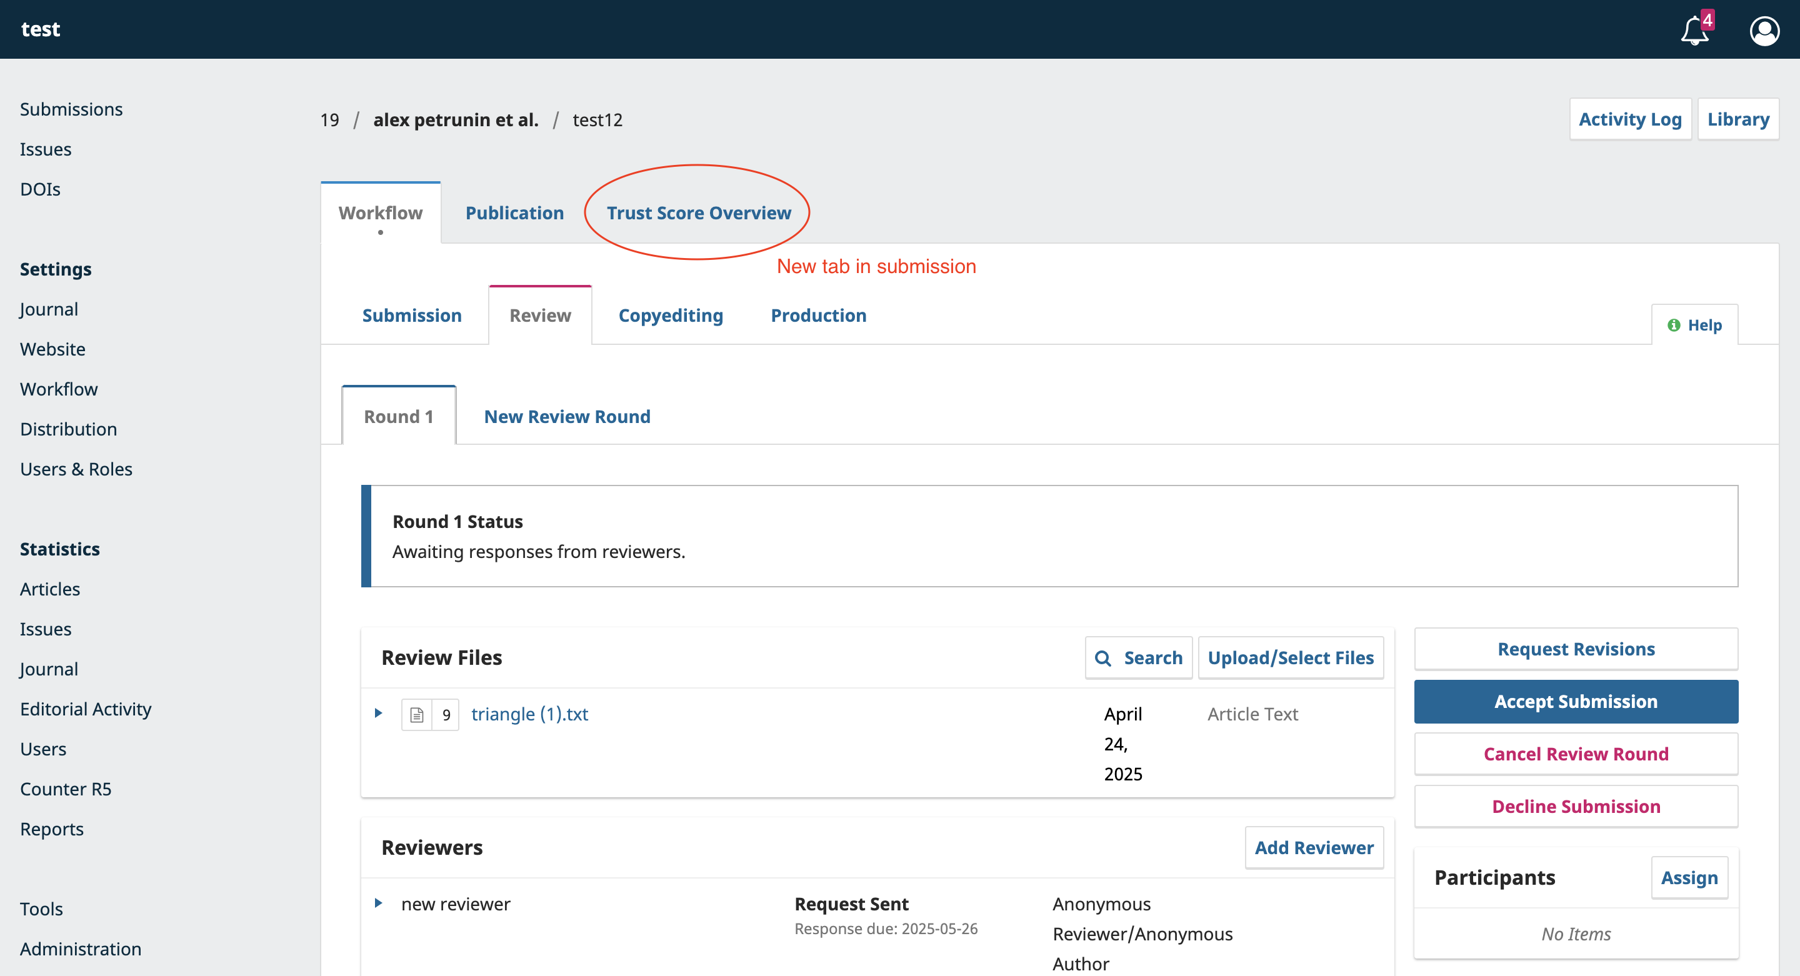This screenshot has width=1800, height=976.
Task: Click the magnifier icon in Search button
Action: tap(1102, 658)
